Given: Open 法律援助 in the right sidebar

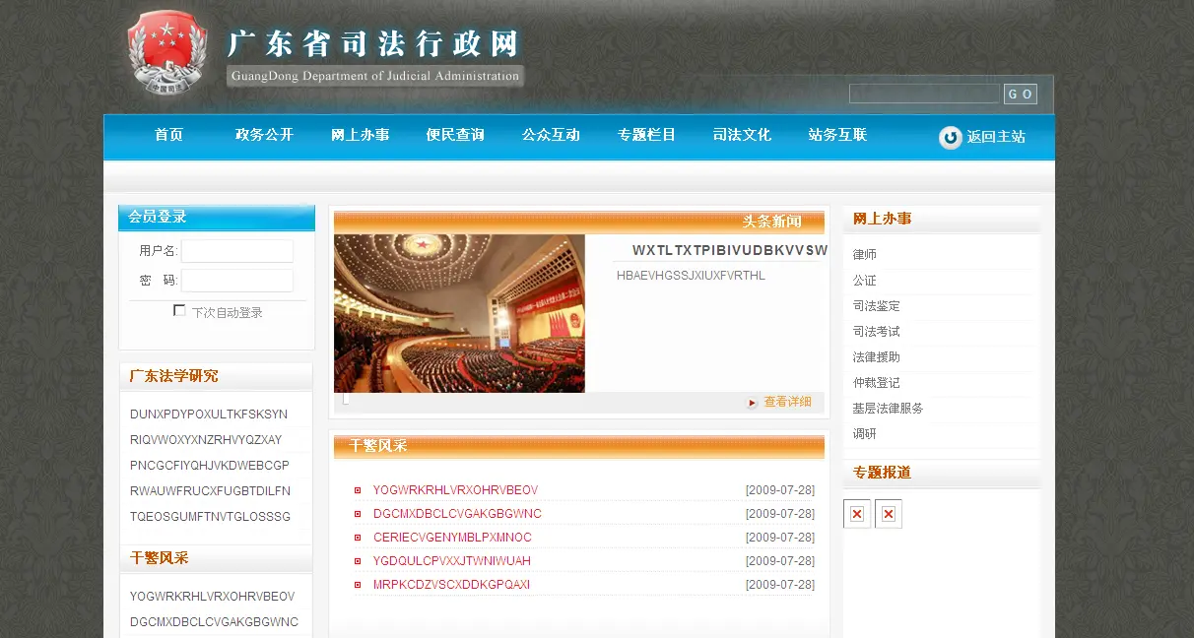Looking at the screenshot, I should (x=876, y=357).
